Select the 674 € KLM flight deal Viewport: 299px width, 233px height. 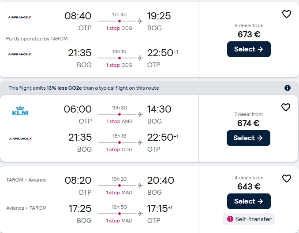249,138
